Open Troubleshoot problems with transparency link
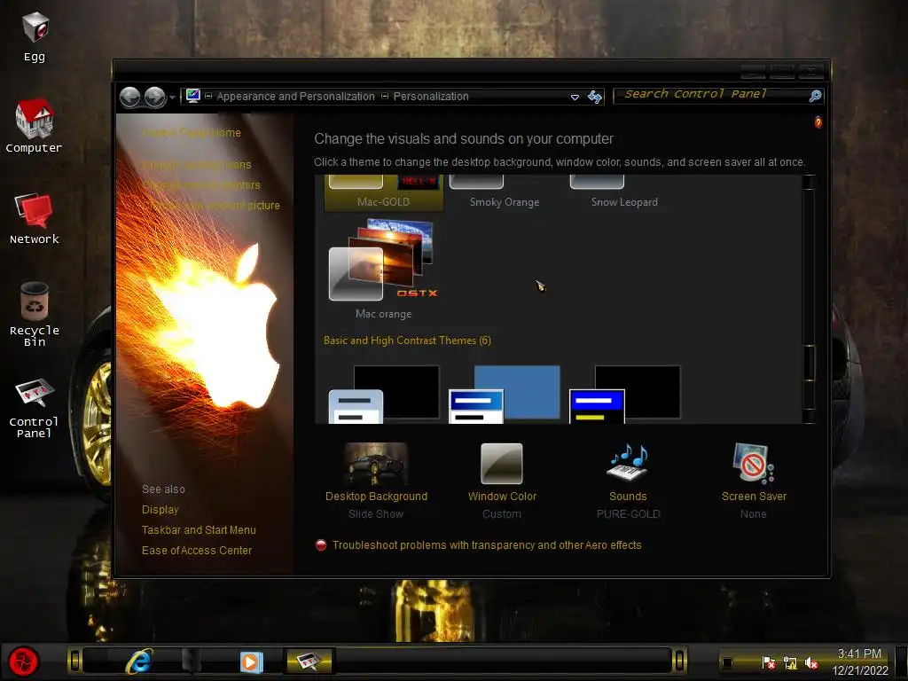 click(x=487, y=545)
